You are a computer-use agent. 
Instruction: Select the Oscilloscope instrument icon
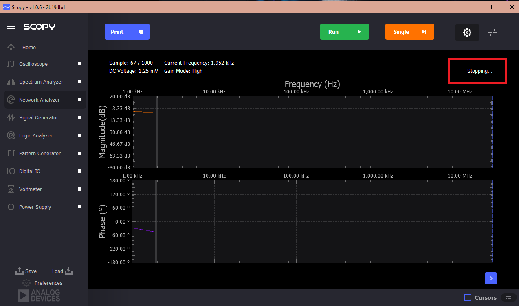click(11, 64)
